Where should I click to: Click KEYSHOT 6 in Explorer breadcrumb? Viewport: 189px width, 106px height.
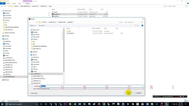(43, 6)
